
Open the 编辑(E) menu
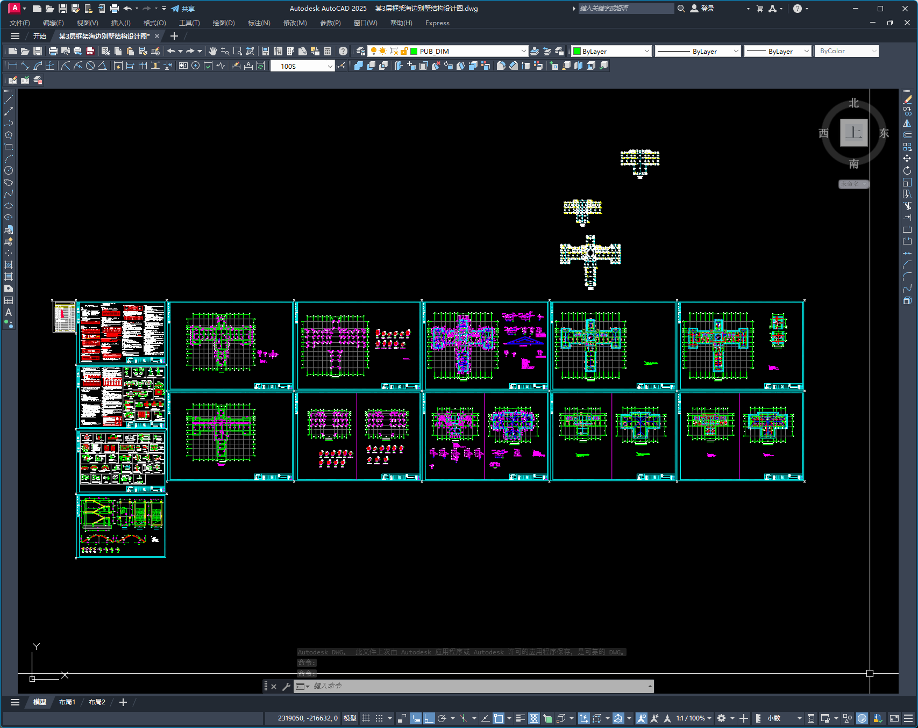(53, 23)
